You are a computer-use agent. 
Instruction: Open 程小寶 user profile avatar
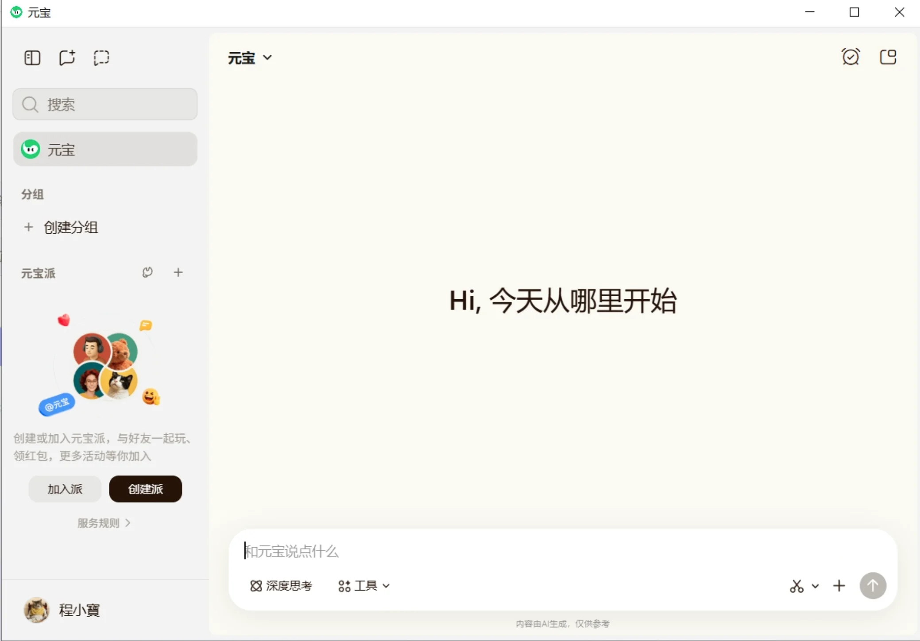(x=36, y=610)
